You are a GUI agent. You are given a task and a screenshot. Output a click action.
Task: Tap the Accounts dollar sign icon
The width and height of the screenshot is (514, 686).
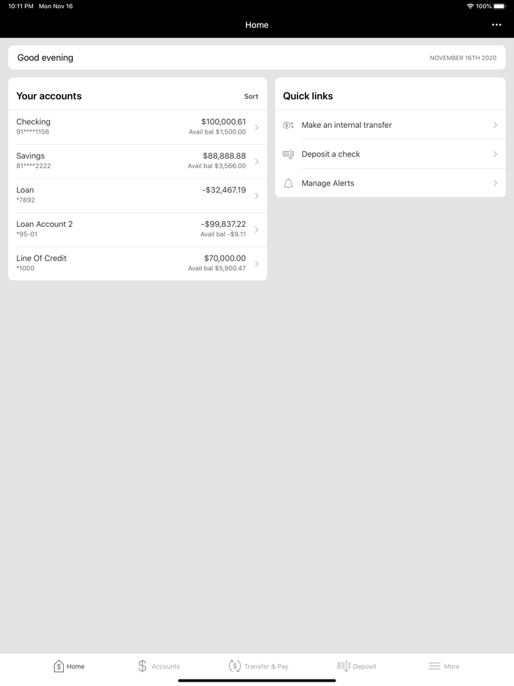click(142, 666)
